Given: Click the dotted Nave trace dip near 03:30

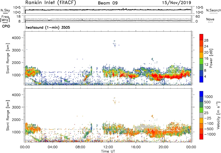Looking at the screenshot, I should [x=49, y=20].
